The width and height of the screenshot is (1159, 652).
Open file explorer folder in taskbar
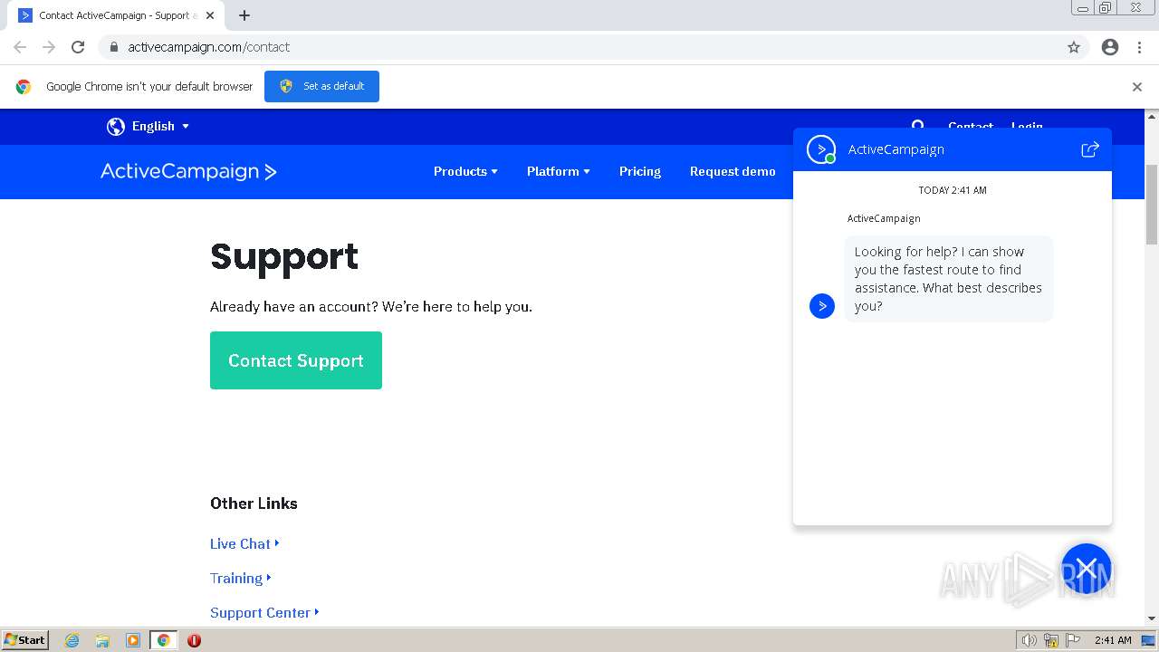point(102,640)
